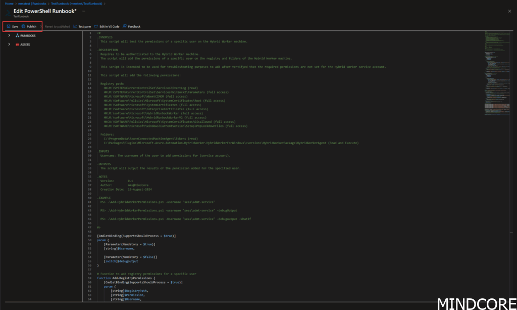
Task: Open the runbook with Edit in VS Code
Action: click(x=107, y=26)
